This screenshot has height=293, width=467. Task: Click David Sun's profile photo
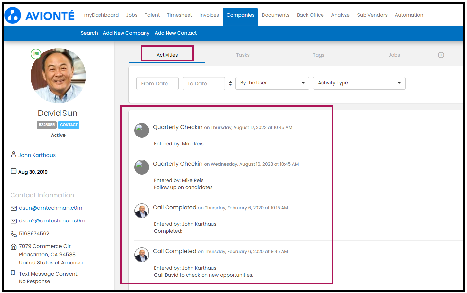(x=58, y=76)
